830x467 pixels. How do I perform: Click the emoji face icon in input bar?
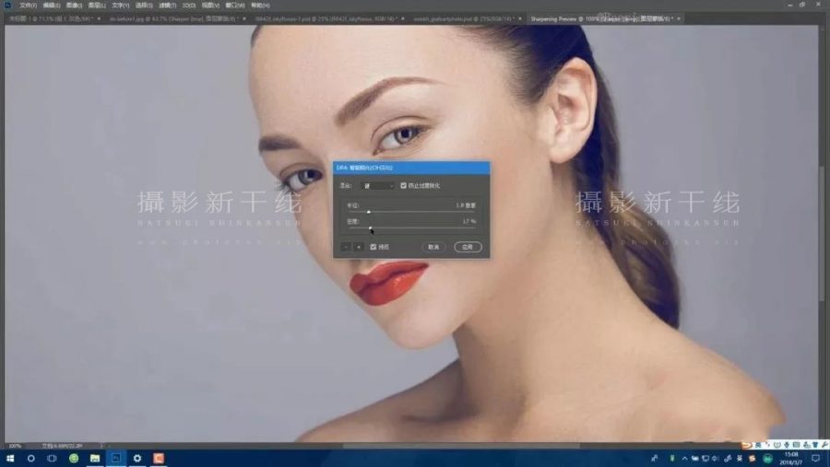click(x=777, y=445)
